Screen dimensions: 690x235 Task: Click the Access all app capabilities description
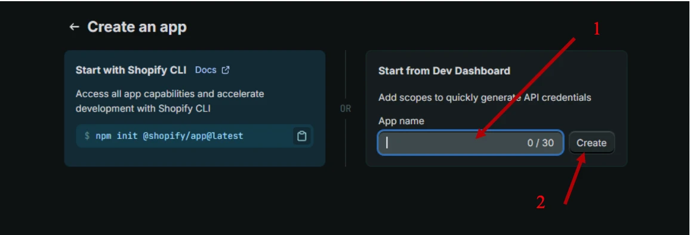pos(170,101)
